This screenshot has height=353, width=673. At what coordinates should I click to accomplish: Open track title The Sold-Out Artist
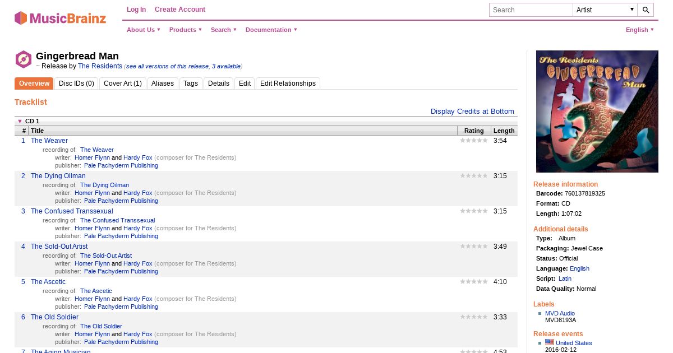[59, 247]
